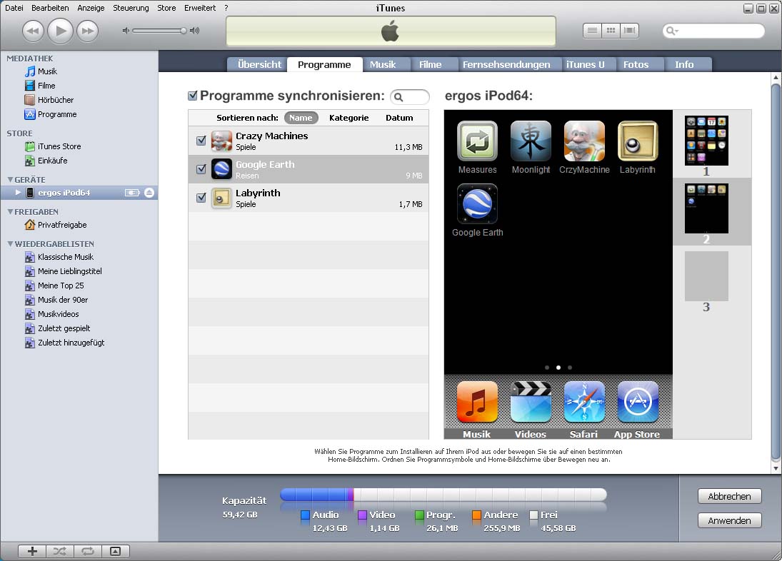Switch to Cover Flow view icon

[x=629, y=31]
